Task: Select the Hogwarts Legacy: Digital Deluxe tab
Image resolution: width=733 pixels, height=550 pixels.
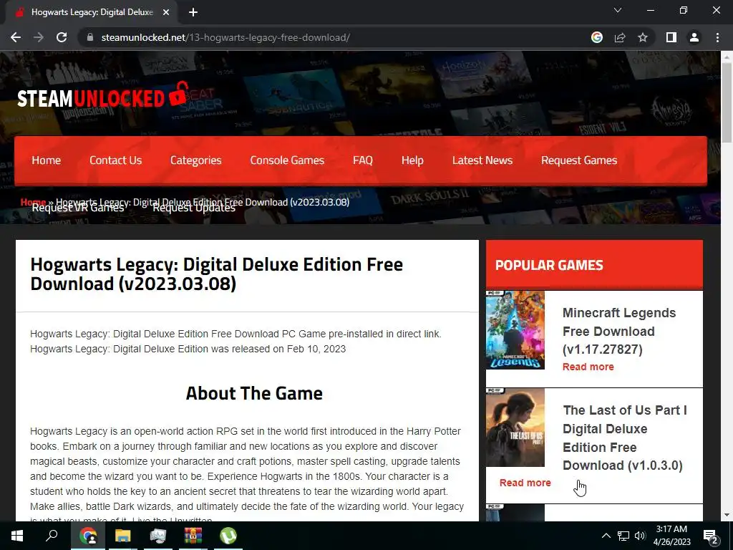Action: [92, 13]
